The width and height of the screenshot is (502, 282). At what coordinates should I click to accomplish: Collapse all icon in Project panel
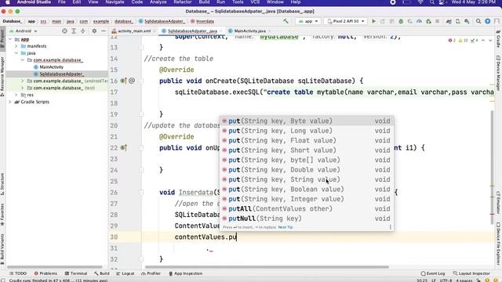[83, 31]
